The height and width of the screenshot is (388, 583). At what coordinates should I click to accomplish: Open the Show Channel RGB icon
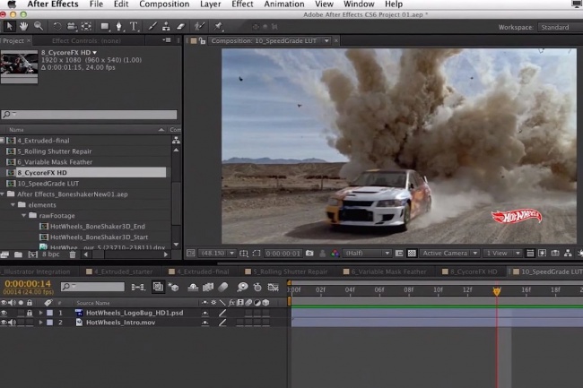tap(335, 254)
